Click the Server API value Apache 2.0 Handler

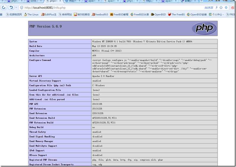(x=103, y=76)
